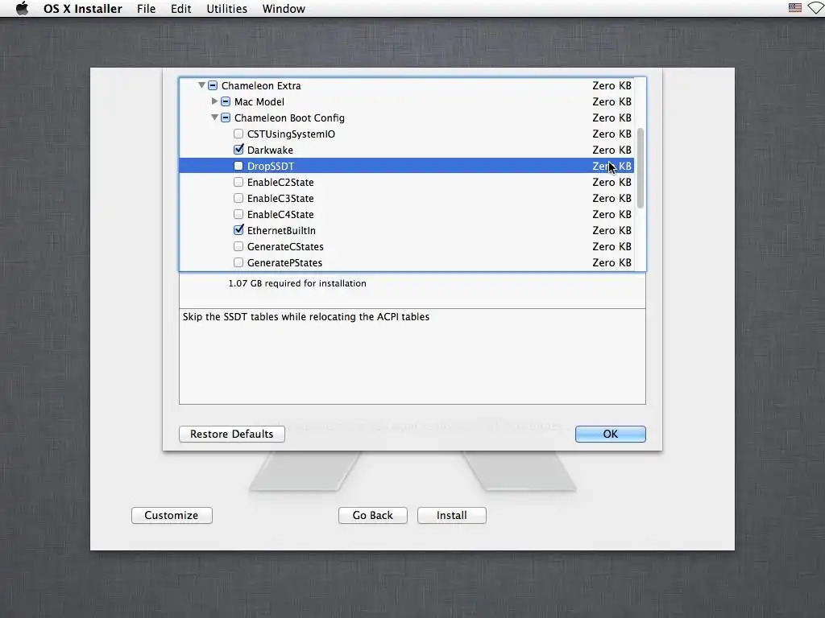Viewport: 825px width, 618px height.
Task: Click the Skip the SSDT tables description text
Action: (305, 317)
